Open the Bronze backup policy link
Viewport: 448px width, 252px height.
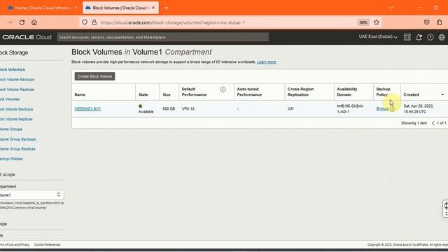click(x=382, y=109)
